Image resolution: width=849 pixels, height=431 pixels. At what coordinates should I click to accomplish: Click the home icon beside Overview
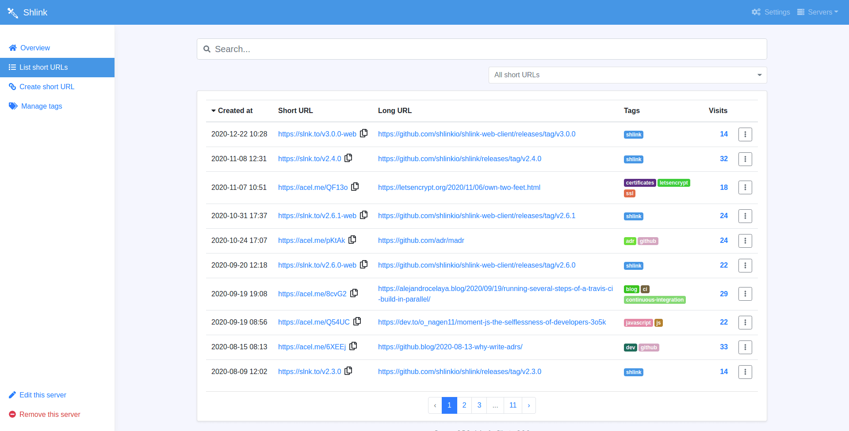[12, 48]
